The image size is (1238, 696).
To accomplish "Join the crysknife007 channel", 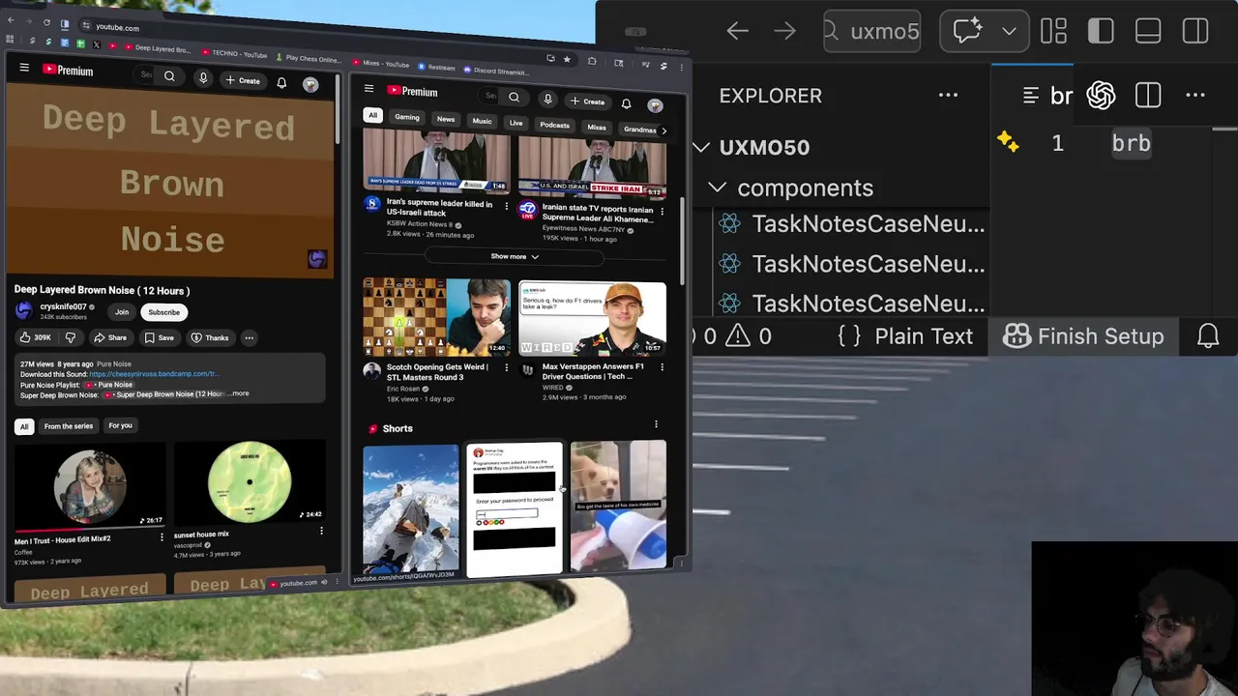I will (122, 311).
